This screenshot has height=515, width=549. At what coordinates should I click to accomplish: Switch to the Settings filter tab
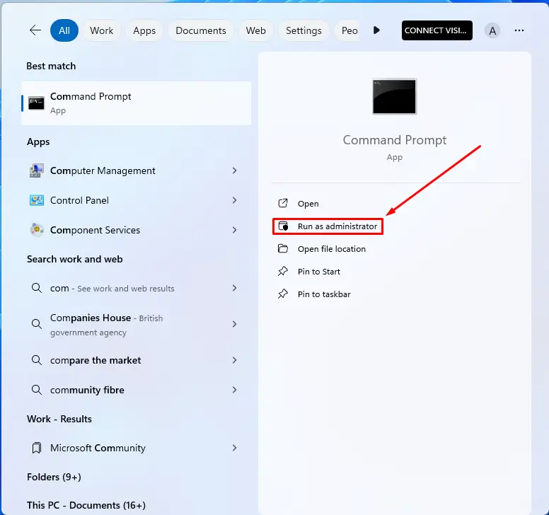(304, 30)
